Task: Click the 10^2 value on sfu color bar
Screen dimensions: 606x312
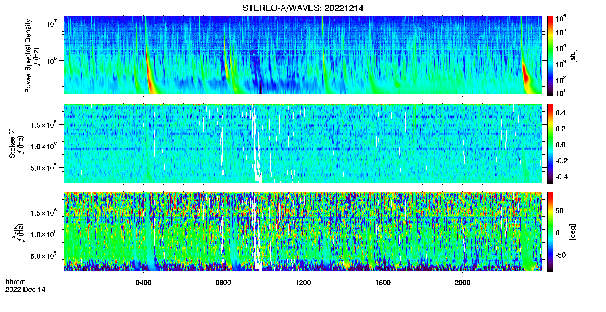Action: (x=561, y=80)
